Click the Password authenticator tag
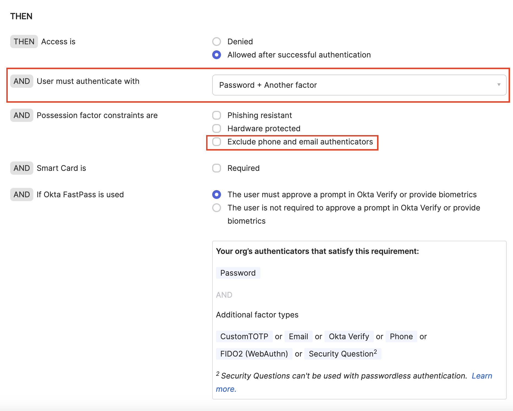This screenshot has width=513, height=411. click(x=238, y=273)
